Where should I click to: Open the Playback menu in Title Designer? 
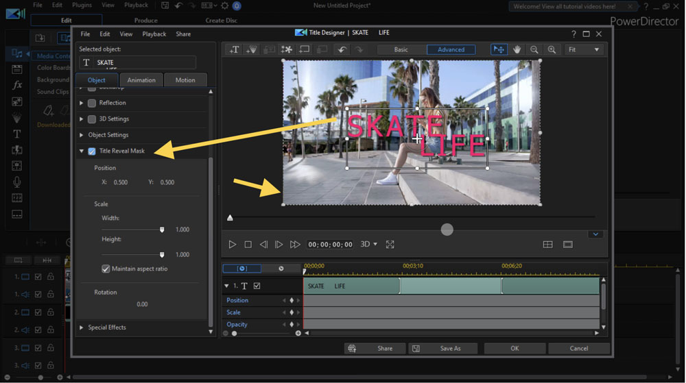click(154, 34)
